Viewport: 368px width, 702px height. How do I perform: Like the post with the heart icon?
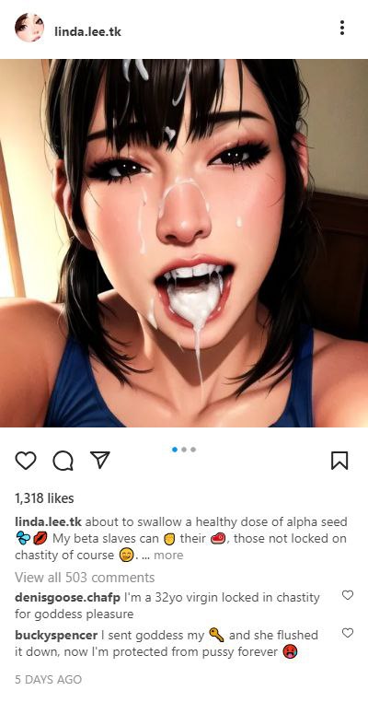(x=26, y=461)
